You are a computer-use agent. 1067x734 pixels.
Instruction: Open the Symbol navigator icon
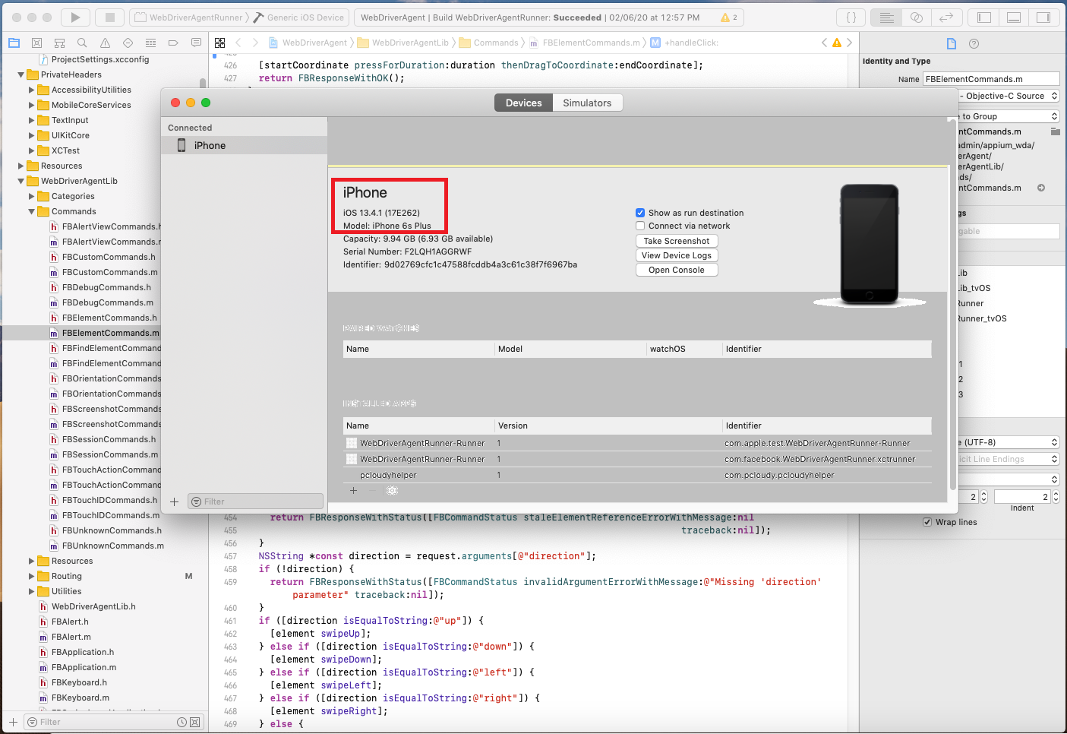(x=59, y=43)
